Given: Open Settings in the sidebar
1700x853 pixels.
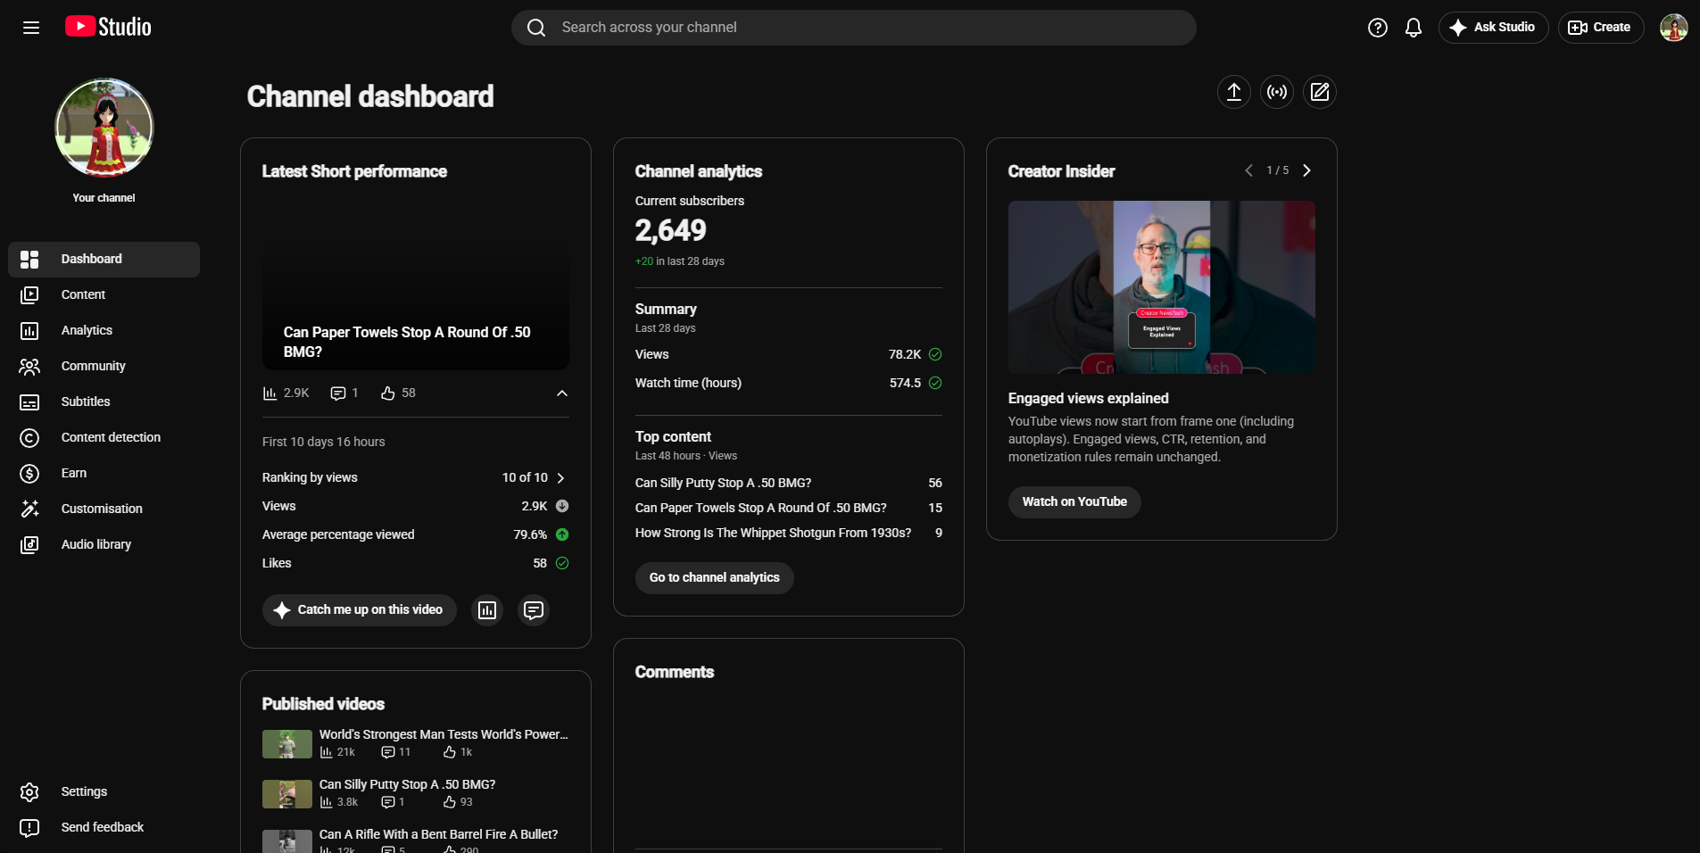Looking at the screenshot, I should tap(104, 791).
